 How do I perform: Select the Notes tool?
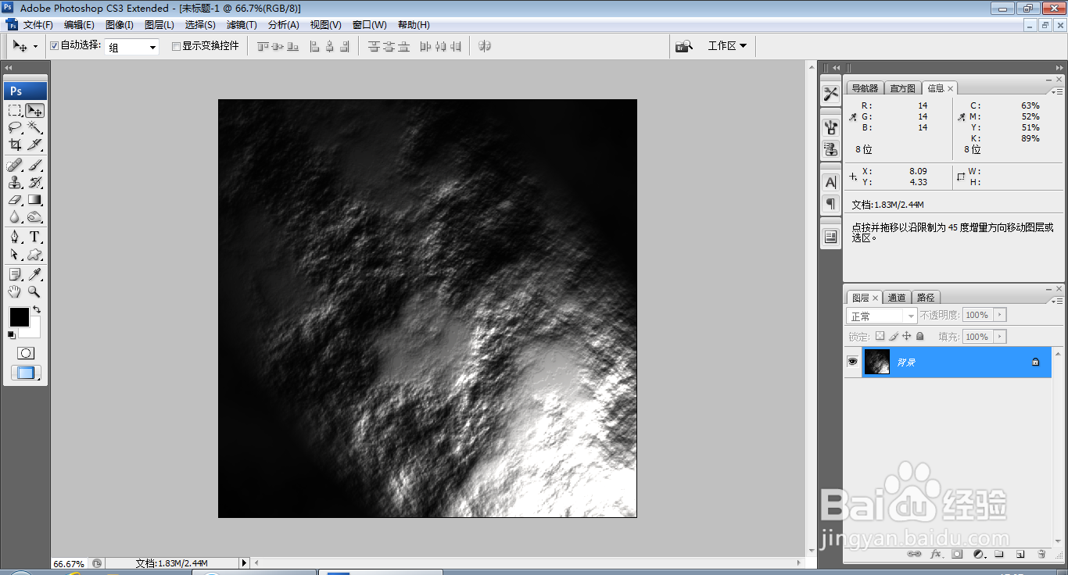pyautogui.click(x=15, y=274)
